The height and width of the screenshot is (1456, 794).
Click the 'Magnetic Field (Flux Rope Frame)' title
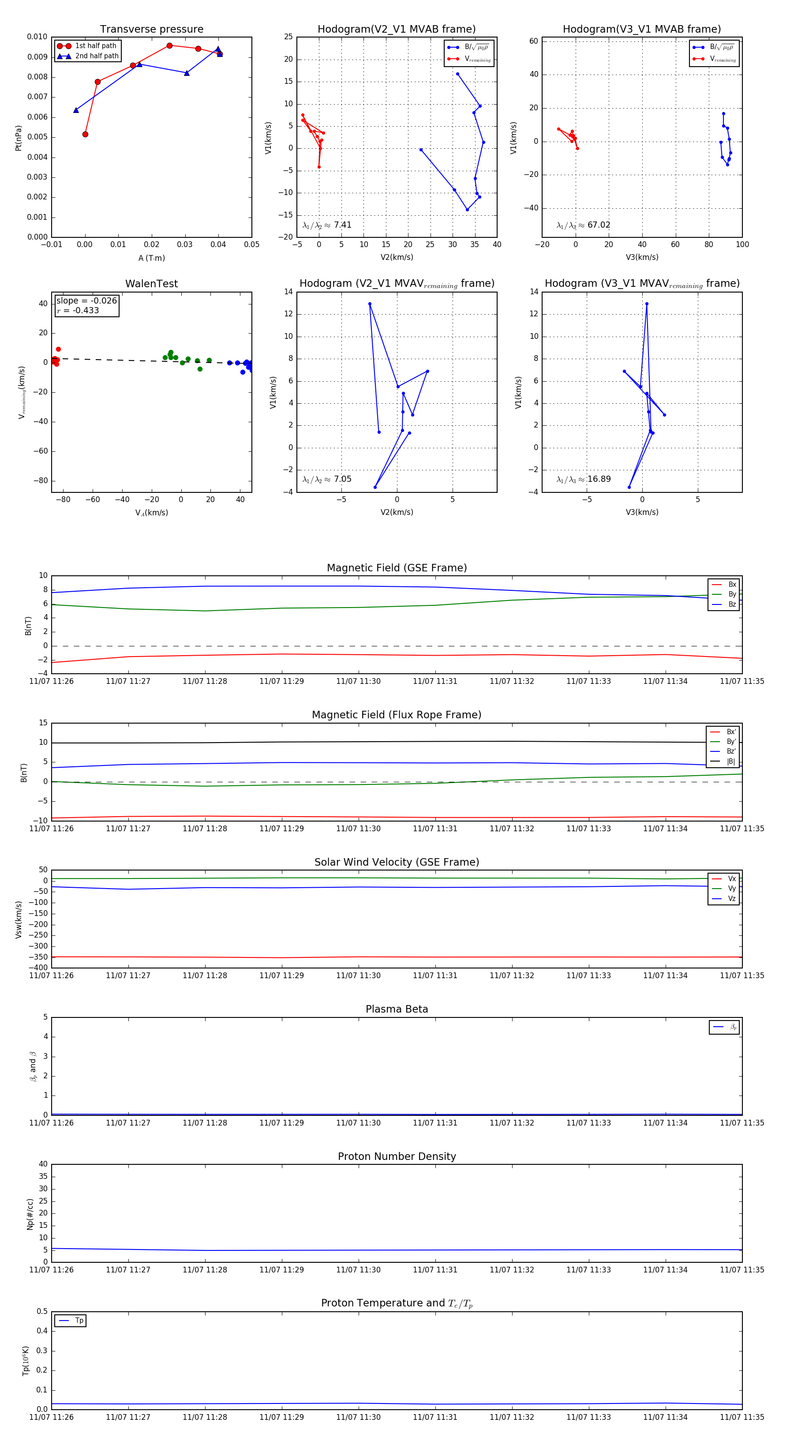397,715
